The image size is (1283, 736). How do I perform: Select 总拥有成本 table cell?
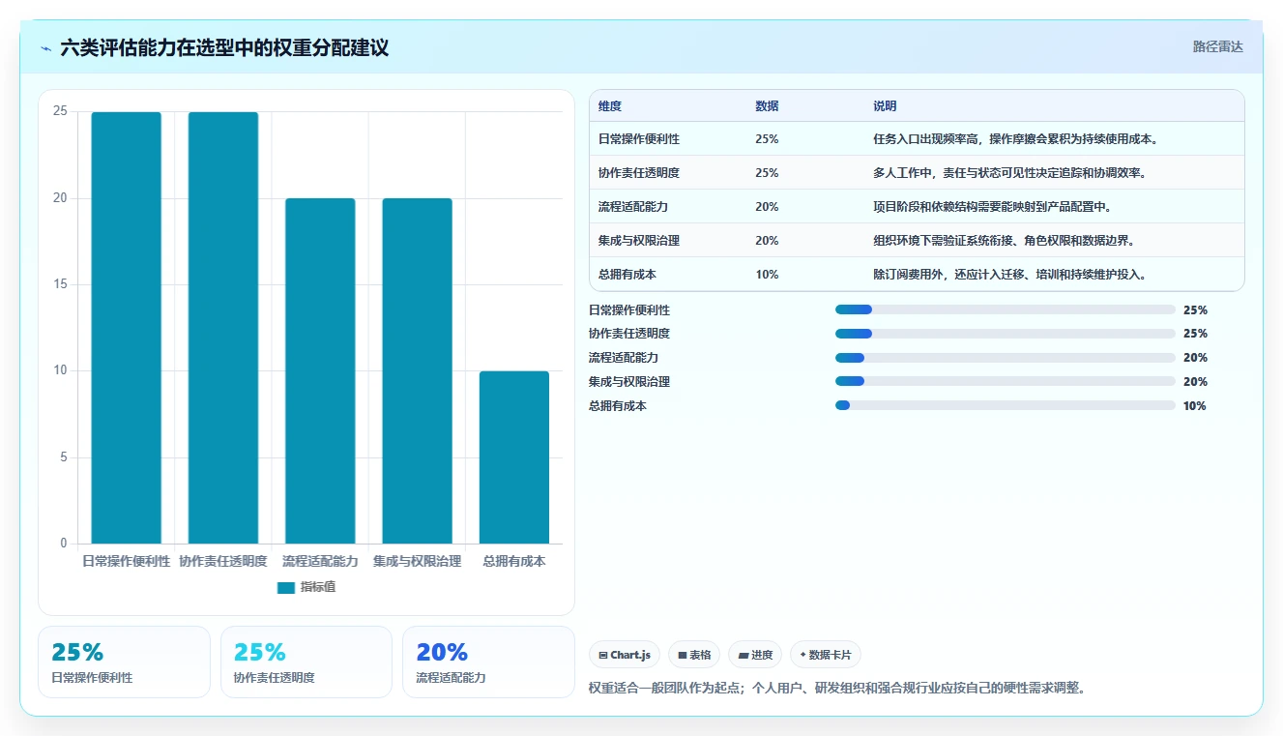(x=627, y=275)
